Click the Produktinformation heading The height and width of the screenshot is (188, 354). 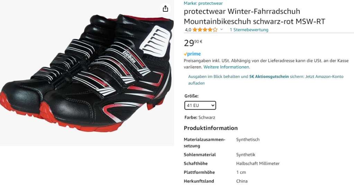coord(211,128)
